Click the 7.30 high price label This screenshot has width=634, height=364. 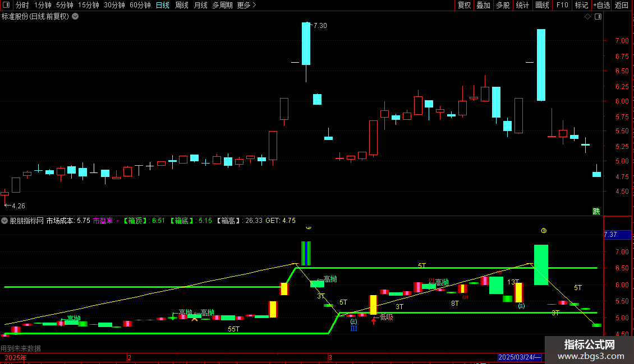[x=320, y=25]
